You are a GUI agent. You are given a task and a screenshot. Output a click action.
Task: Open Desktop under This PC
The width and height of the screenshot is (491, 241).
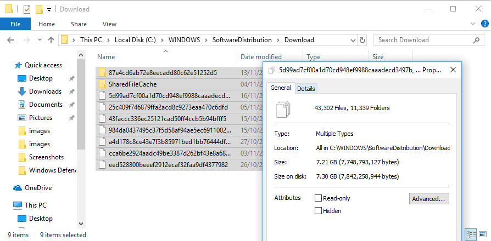pos(41,218)
